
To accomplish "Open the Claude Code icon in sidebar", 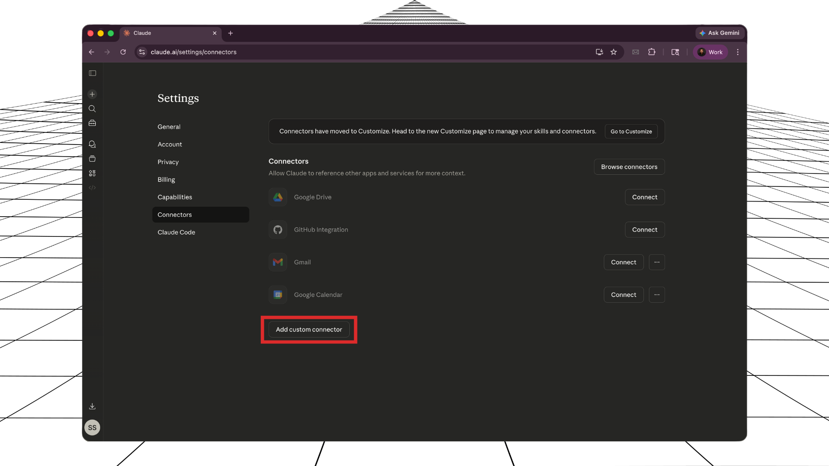I will point(92,188).
